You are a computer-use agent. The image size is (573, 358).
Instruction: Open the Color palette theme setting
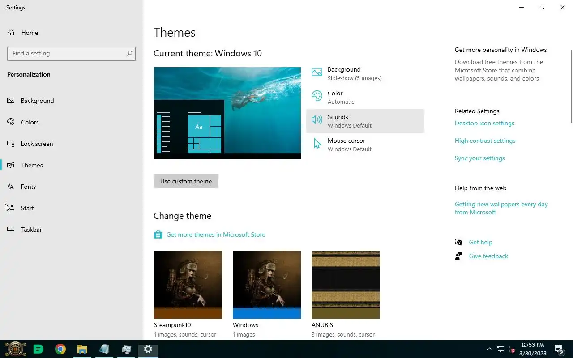[x=365, y=97]
